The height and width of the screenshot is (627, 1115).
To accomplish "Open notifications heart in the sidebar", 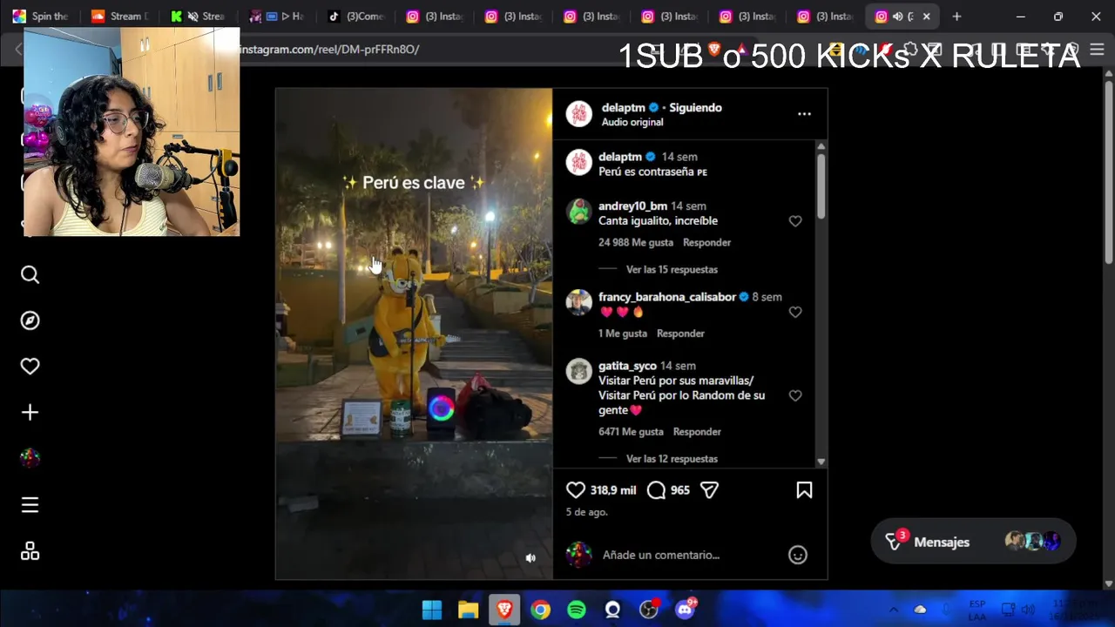I will (x=30, y=367).
